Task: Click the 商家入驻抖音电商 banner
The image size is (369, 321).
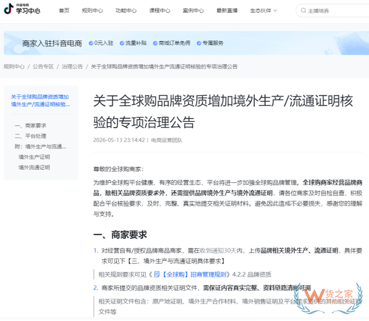Action: (186, 43)
